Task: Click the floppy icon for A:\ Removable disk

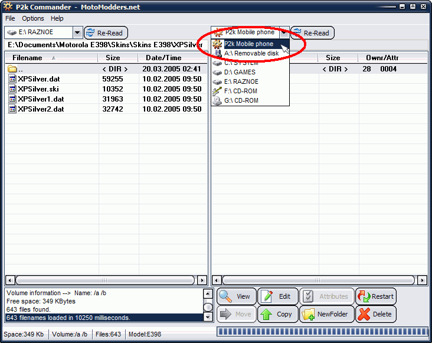Action: [218, 54]
